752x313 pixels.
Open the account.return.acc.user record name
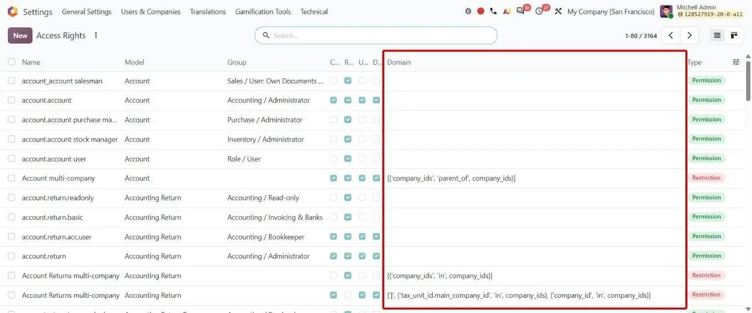coord(57,237)
